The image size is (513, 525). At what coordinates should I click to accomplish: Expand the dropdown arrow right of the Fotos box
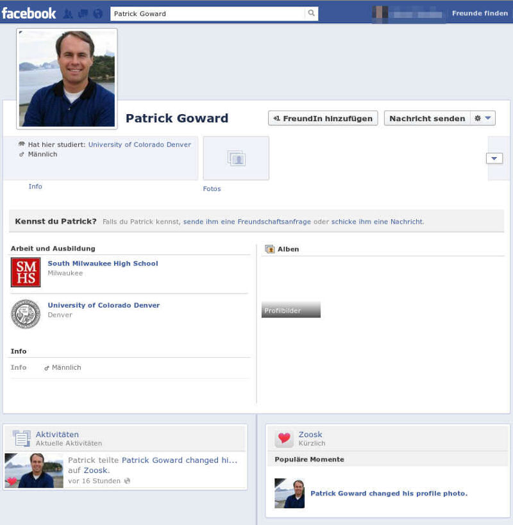[x=494, y=158]
